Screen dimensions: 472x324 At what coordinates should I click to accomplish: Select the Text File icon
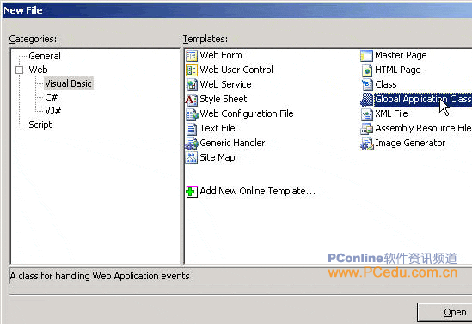[192, 129]
